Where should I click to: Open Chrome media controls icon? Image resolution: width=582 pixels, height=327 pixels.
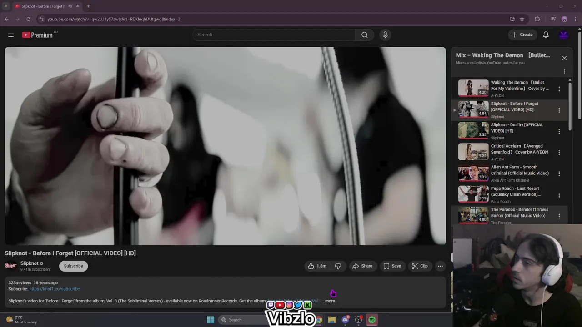point(553,19)
